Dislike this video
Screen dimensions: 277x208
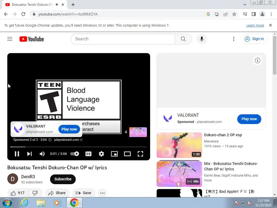pos(35,193)
